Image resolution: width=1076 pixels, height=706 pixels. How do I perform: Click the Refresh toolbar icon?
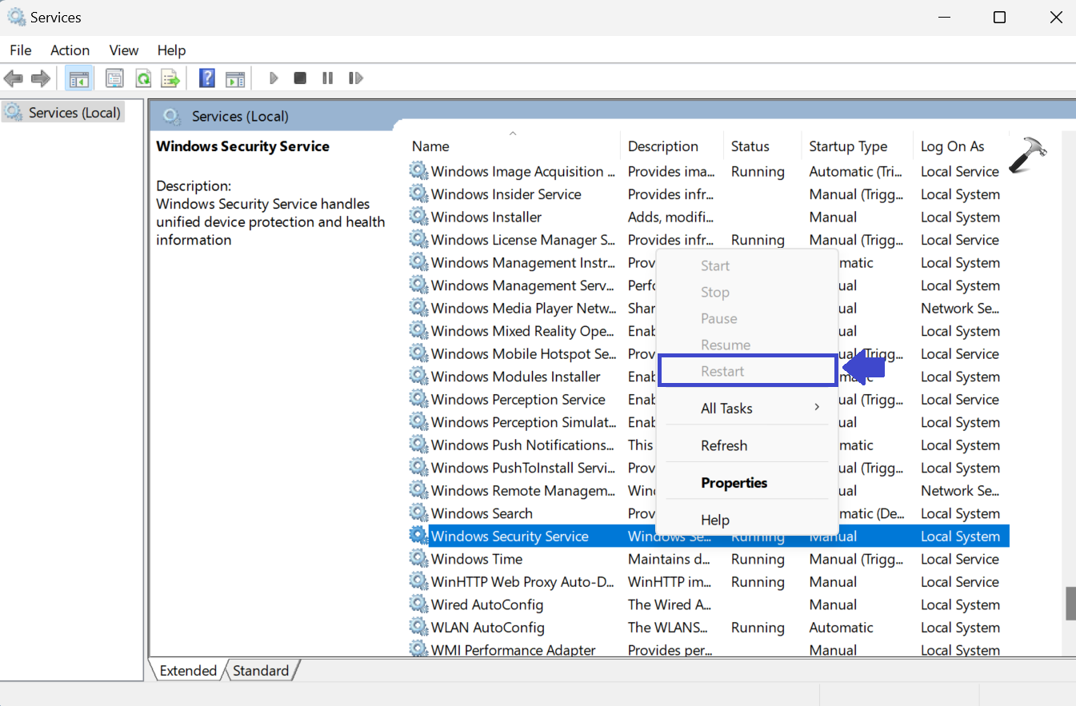[x=143, y=78]
